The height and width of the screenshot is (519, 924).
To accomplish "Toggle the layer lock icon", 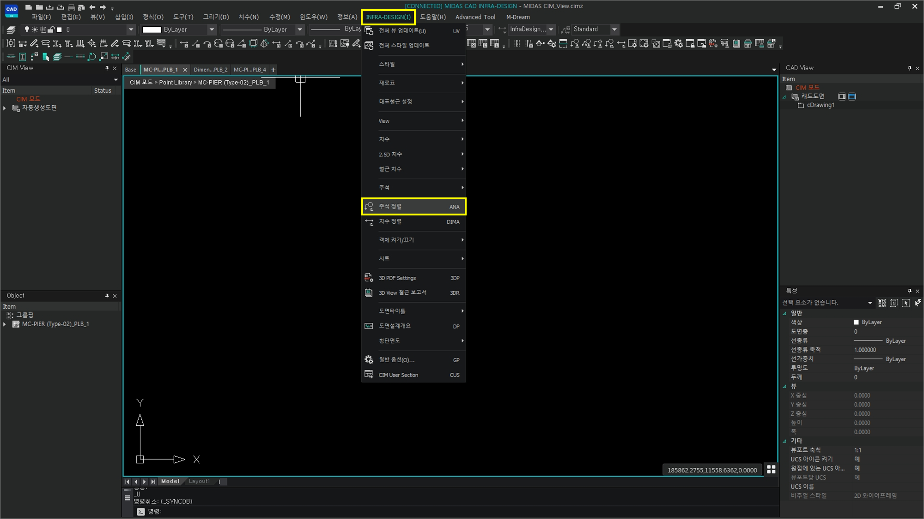I will click(51, 30).
